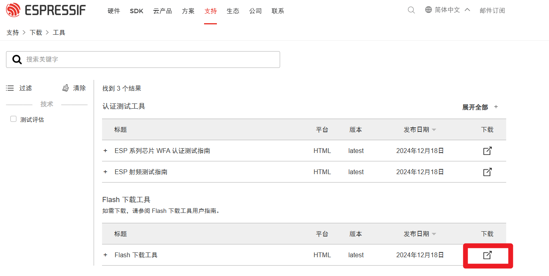Expand the ESP 射频测试指南 row
The width and height of the screenshot is (549, 276).
pyautogui.click(x=106, y=172)
